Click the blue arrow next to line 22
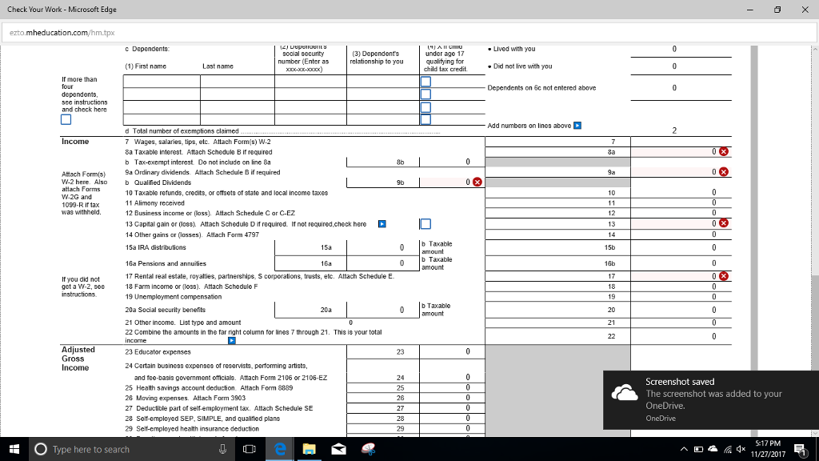Screen dimensions: 819x461 [232, 339]
